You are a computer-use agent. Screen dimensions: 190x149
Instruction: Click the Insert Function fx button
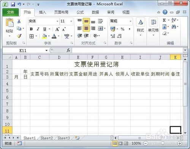pos(68,50)
